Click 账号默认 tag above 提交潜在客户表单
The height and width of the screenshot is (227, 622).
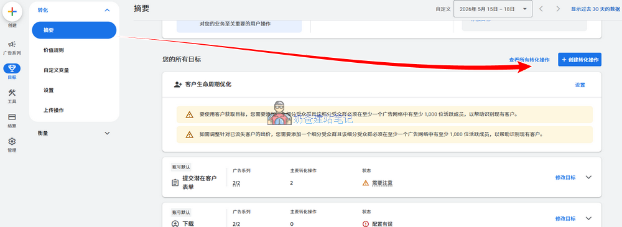click(x=181, y=167)
